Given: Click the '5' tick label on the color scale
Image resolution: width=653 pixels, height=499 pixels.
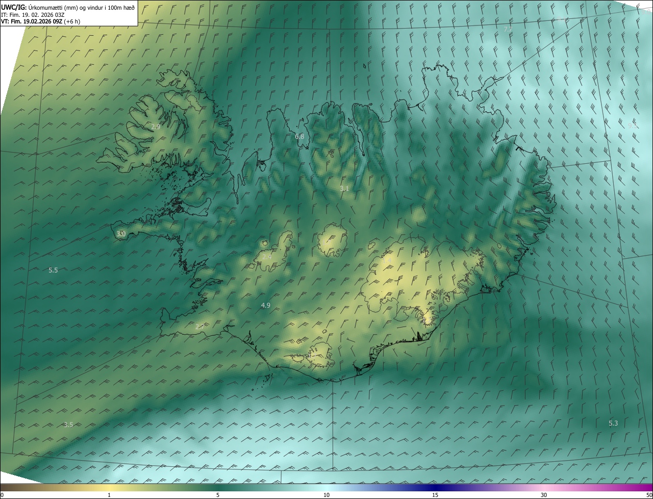Looking at the screenshot, I should (x=218, y=495).
